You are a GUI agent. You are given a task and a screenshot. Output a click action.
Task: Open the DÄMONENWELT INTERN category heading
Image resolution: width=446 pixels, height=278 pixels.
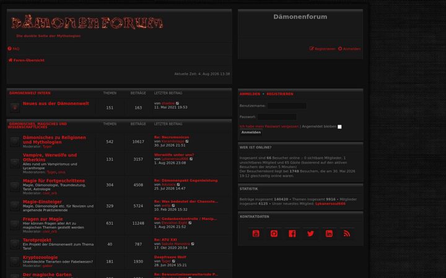coord(30,93)
